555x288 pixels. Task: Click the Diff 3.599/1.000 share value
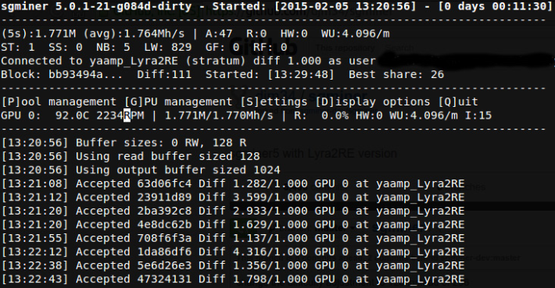tap(253, 197)
